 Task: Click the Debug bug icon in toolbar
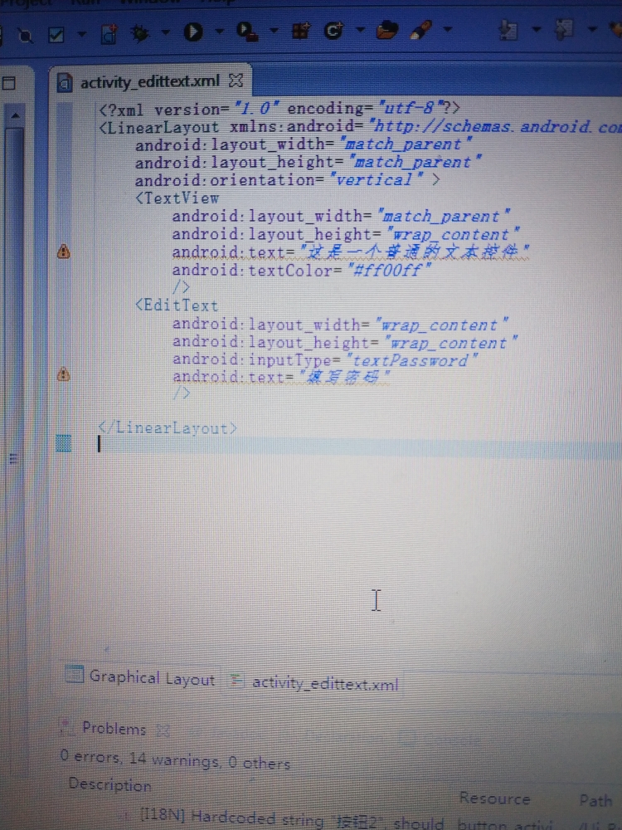point(140,33)
